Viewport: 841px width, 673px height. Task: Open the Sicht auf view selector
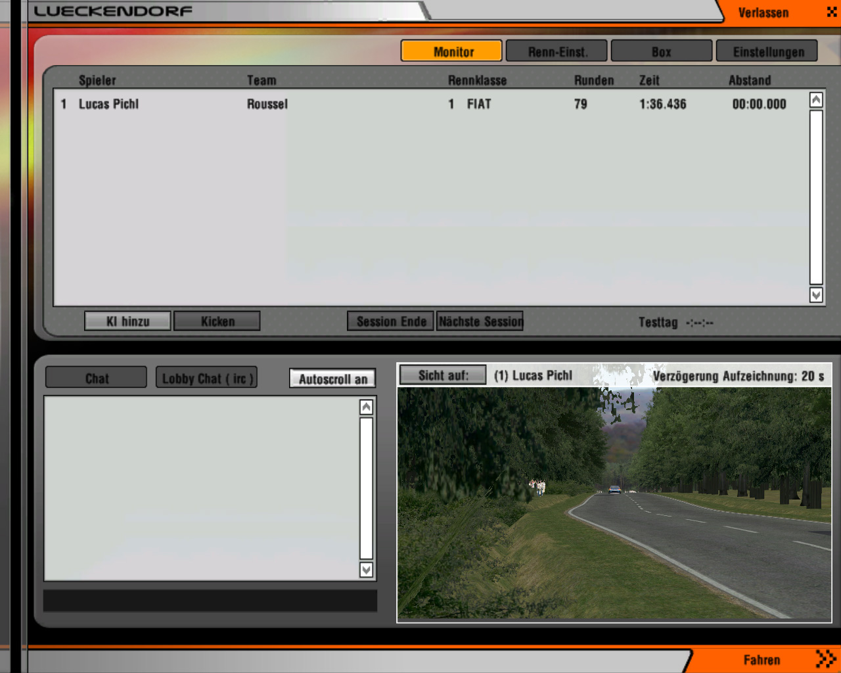443,375
